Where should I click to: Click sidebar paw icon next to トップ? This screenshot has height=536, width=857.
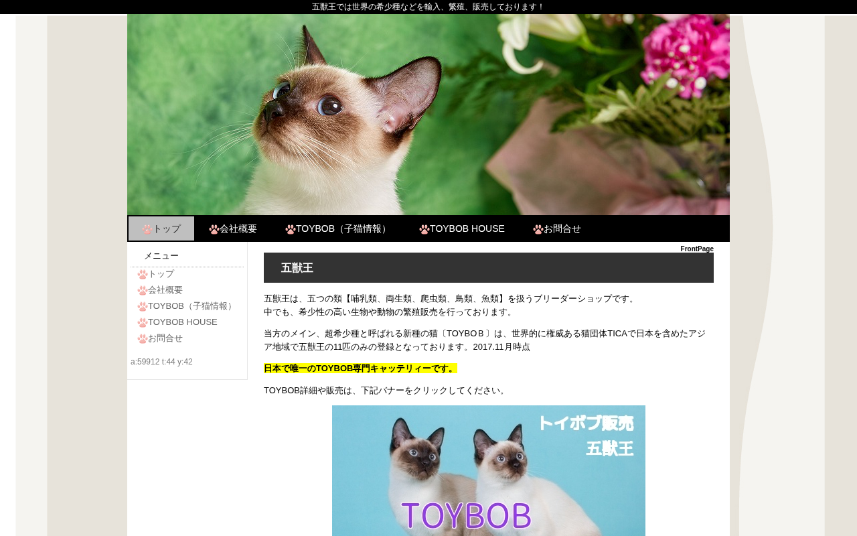143,275
